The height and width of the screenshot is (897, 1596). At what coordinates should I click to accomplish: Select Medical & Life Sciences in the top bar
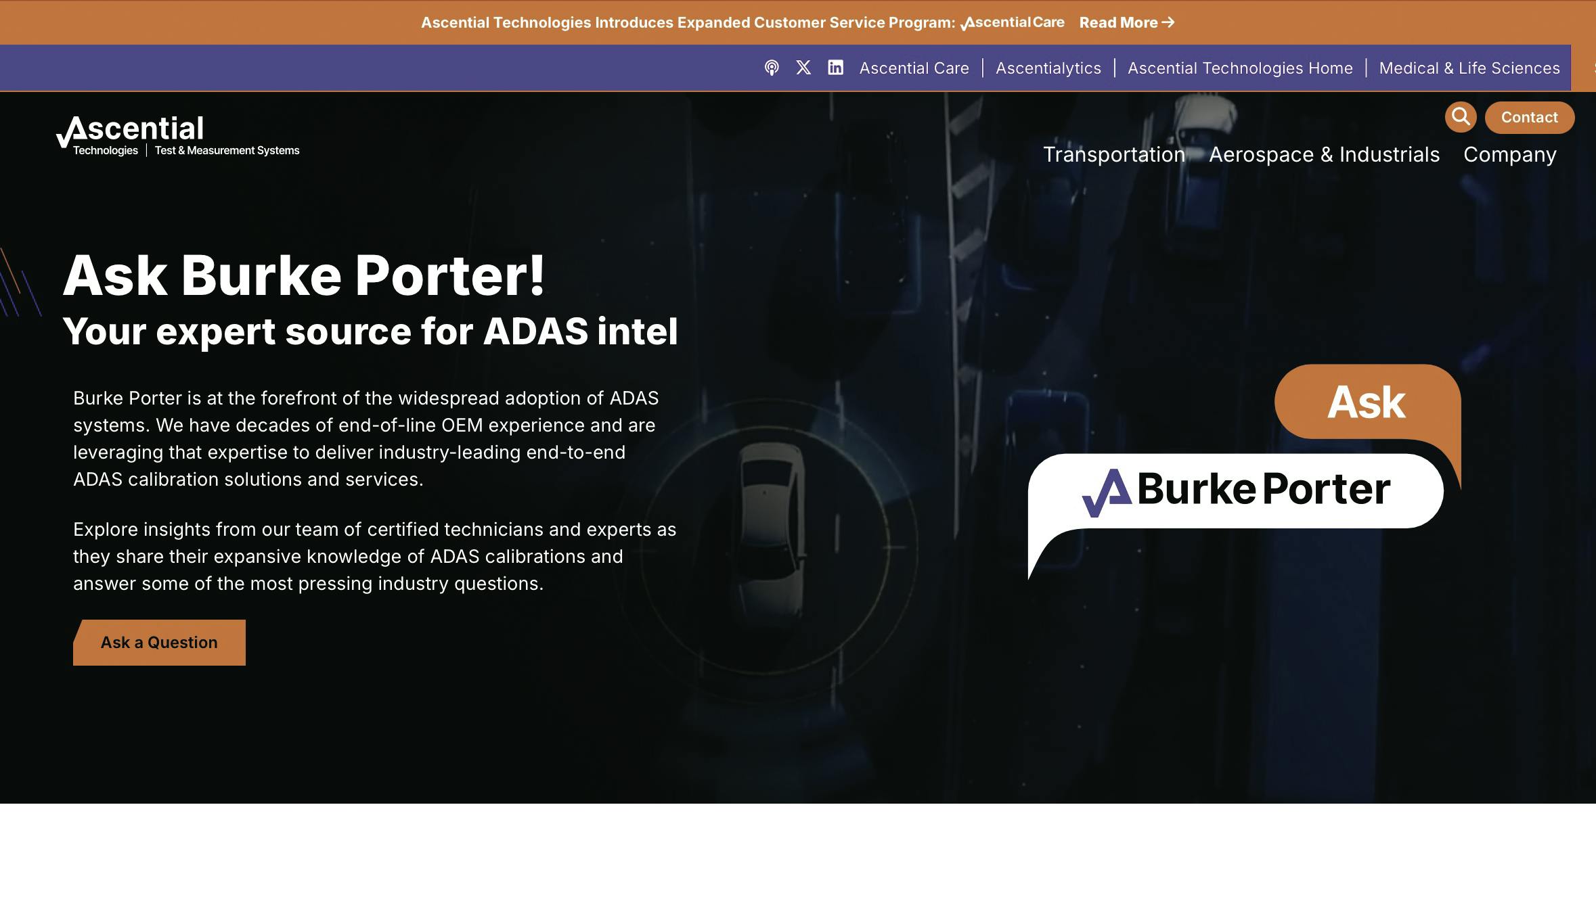coord(1469,68)
